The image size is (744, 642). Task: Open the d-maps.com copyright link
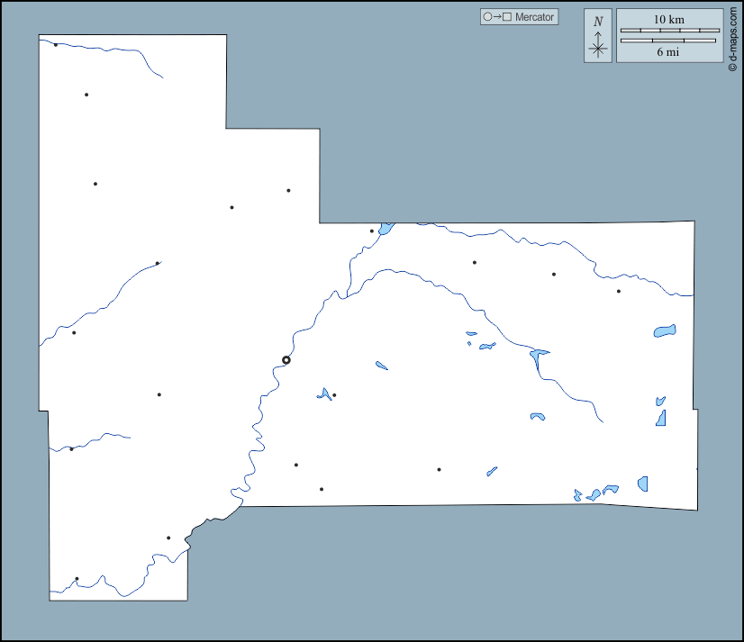click(733, 36)
